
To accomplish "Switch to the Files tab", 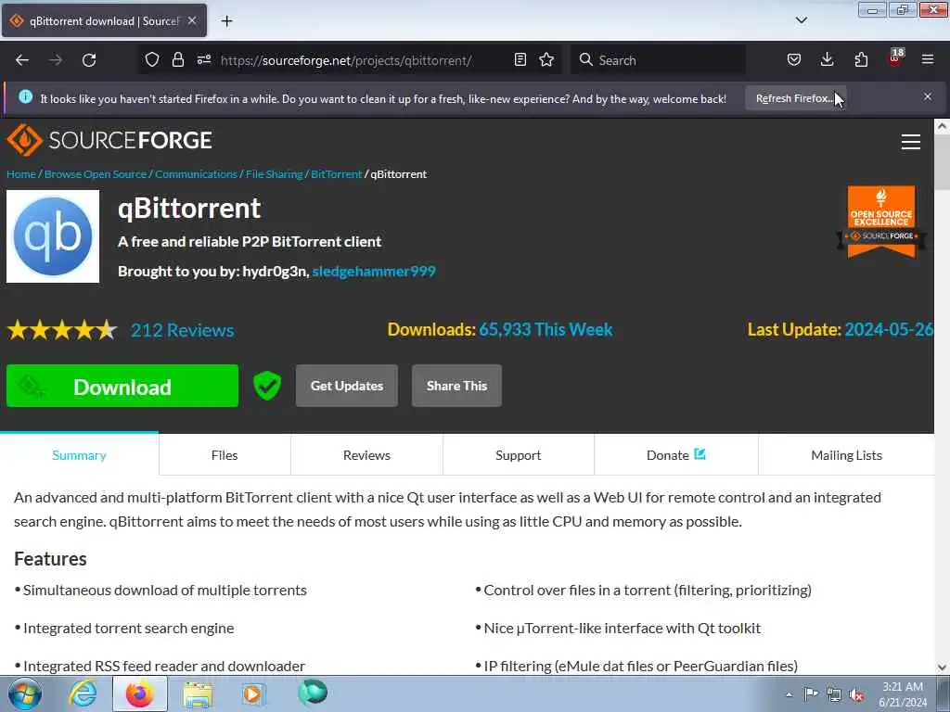I will pyautogui.click(x=225, y=455).
